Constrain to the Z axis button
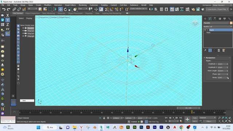Image resolution: width=233 pixels, height=131 pixels. [x=8, y=24]
